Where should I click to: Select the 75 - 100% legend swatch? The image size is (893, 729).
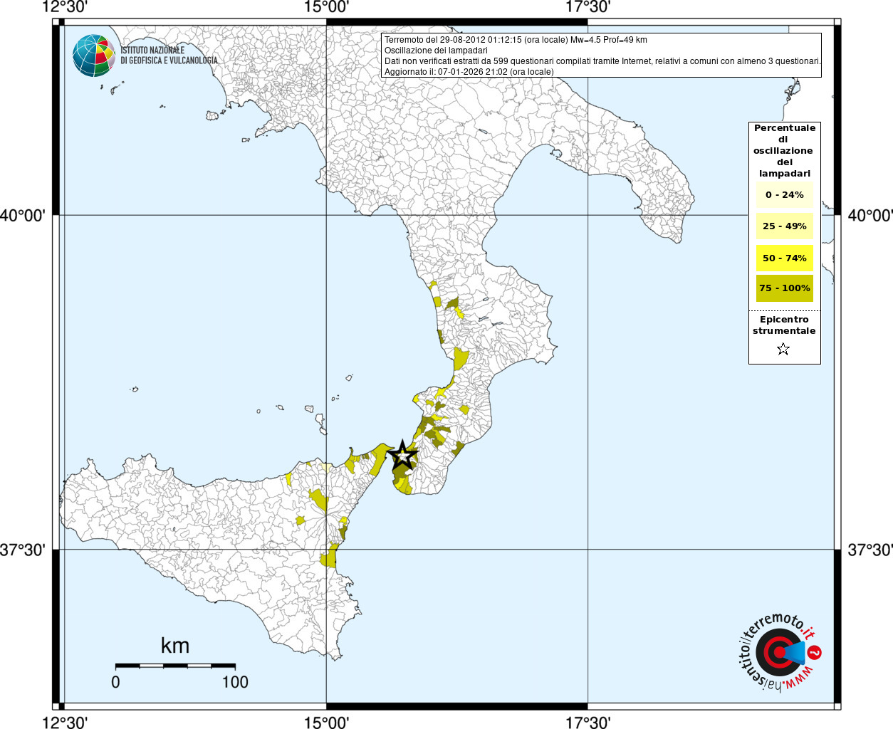(784, 288)
